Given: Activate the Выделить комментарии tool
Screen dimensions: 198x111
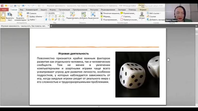Looking at the screenshot, I should point(20,16).
